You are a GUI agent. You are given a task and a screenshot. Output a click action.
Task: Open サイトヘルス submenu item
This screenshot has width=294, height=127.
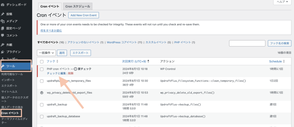pos(9,92)
